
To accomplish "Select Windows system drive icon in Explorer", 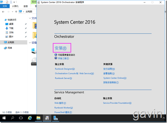I will pyautogui.click(x=34, y=51).
